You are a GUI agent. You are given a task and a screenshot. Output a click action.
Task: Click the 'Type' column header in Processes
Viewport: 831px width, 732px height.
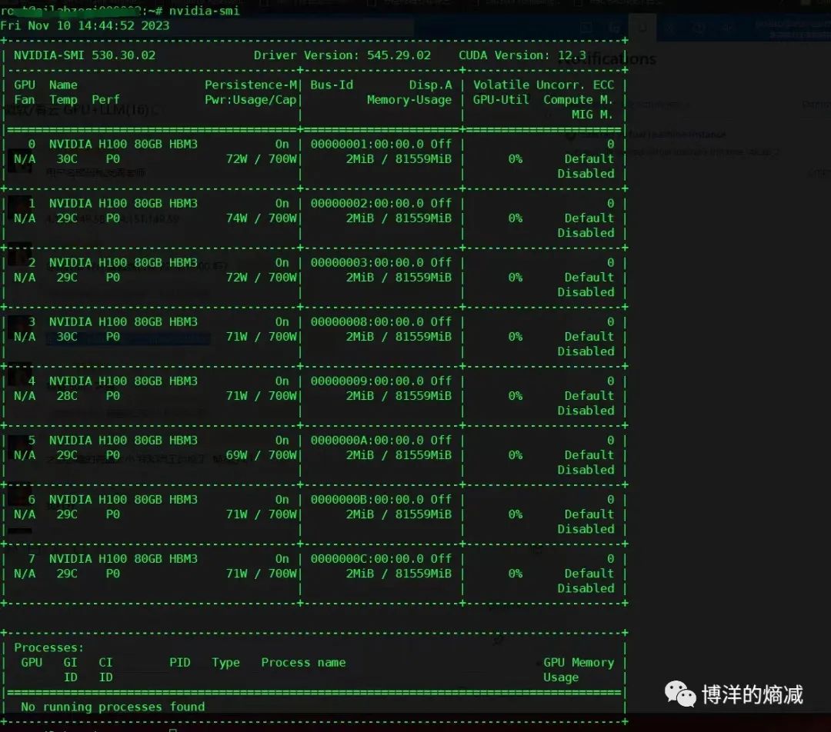(225, 663)
